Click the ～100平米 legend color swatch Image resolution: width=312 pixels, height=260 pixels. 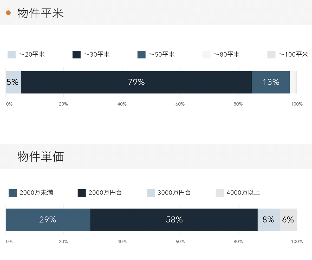(271, 55)
